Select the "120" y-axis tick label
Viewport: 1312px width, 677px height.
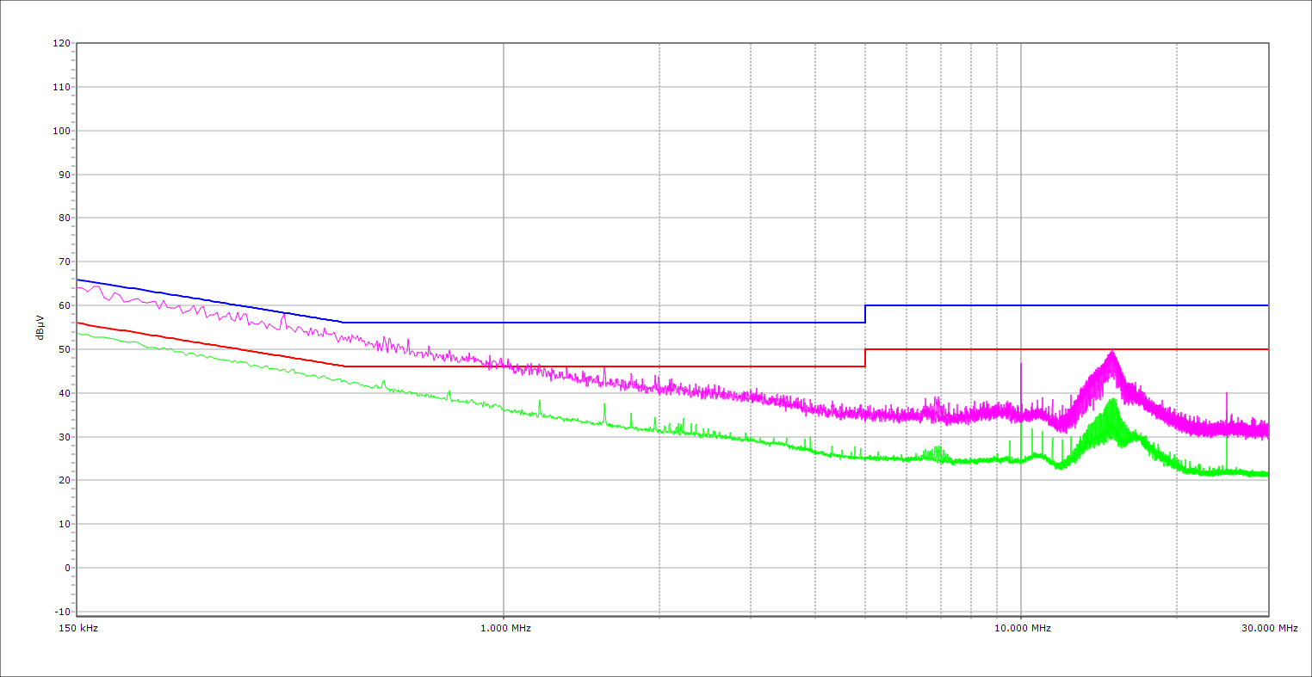click(x=61, y=43)
